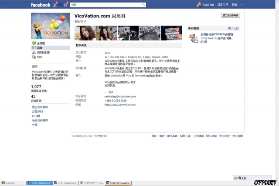The width and height of the screenshot is (279, 186).
Task: Open friend activity item in left sidebar
Action: tap(44, 53)
